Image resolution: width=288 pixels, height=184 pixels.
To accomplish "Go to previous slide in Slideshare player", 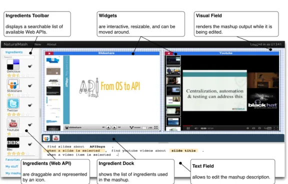I will tap(108, 127).
